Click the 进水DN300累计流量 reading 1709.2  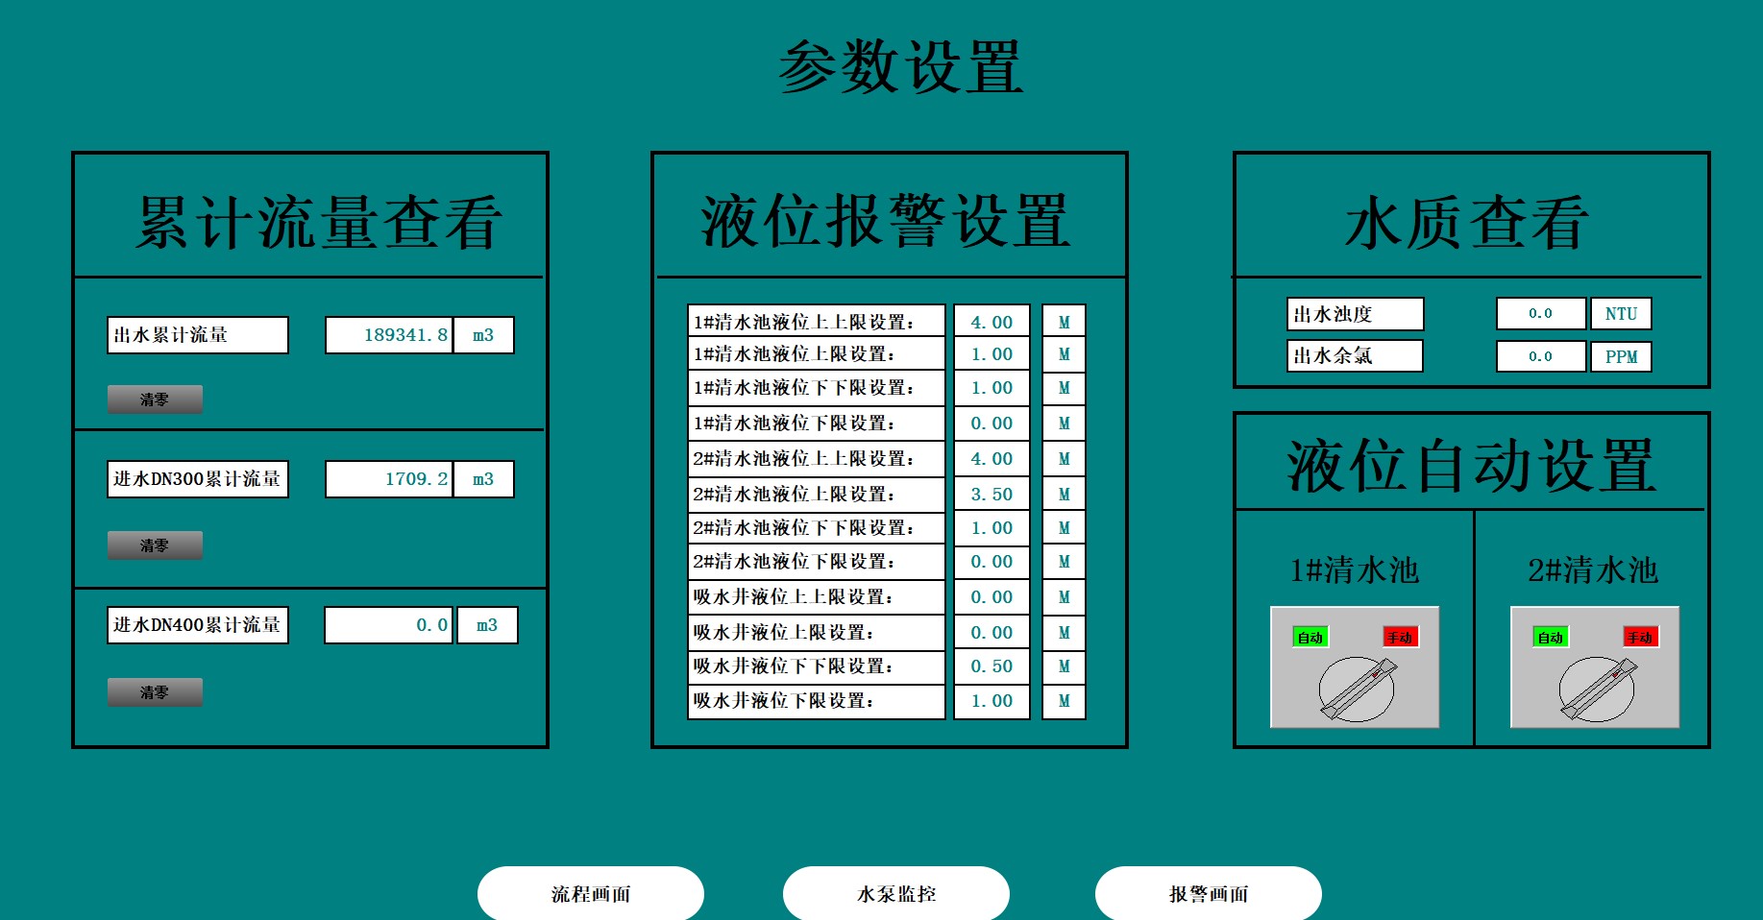point(389,479)
